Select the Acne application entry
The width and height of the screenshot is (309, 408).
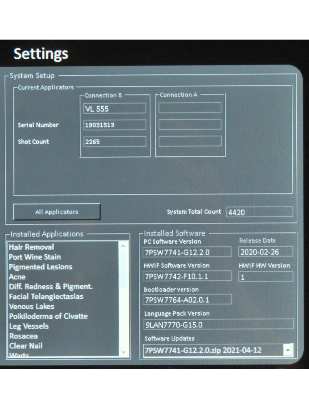[17, 277]
